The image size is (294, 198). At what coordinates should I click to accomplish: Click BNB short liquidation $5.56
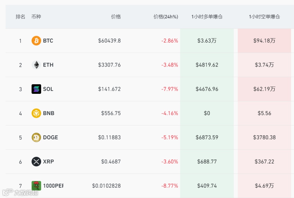[264, 113]
